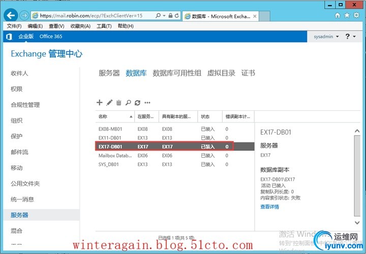Select the SYS_DB01 database row
Image resolution: width=366 pixels, height=254 pixels.
click(175, 165)
